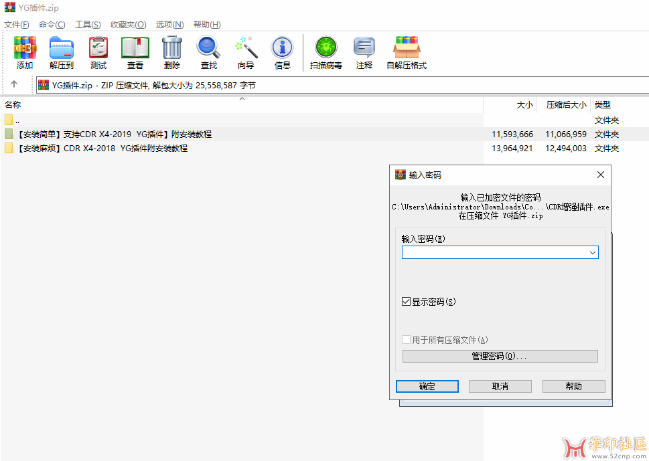Viewport: 649px width, 461px height.
Task: Sort by Packed Size (压缩后大小) header
Action: (x=566, y=105)
